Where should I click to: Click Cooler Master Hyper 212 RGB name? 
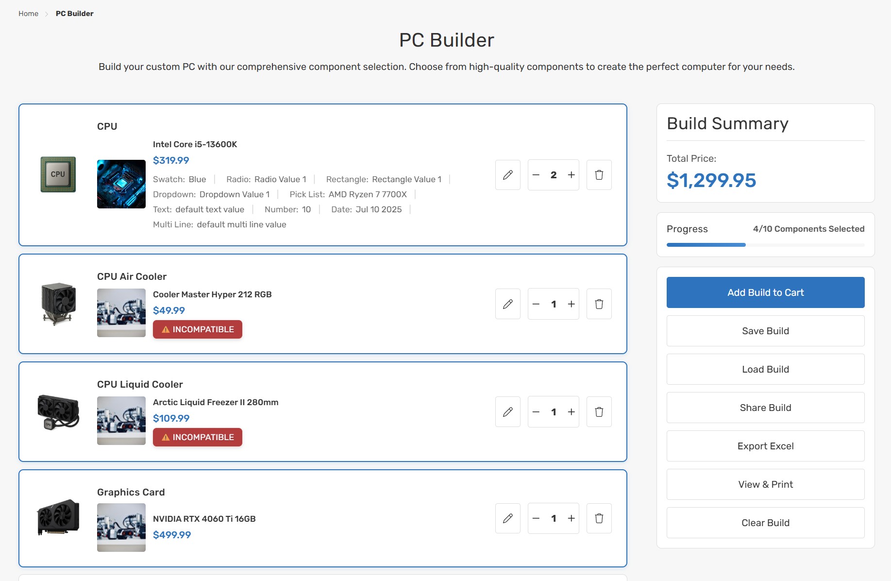[212, 294]
